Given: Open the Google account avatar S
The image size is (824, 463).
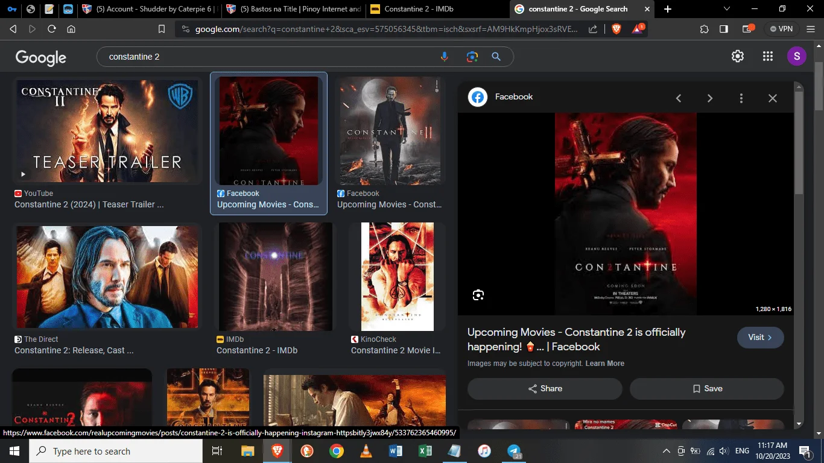Looking at the screenshot, I should point(797,56).
